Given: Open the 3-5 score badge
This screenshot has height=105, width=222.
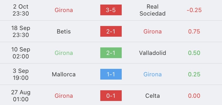Looking at the screenshot, I should (111, 10).
